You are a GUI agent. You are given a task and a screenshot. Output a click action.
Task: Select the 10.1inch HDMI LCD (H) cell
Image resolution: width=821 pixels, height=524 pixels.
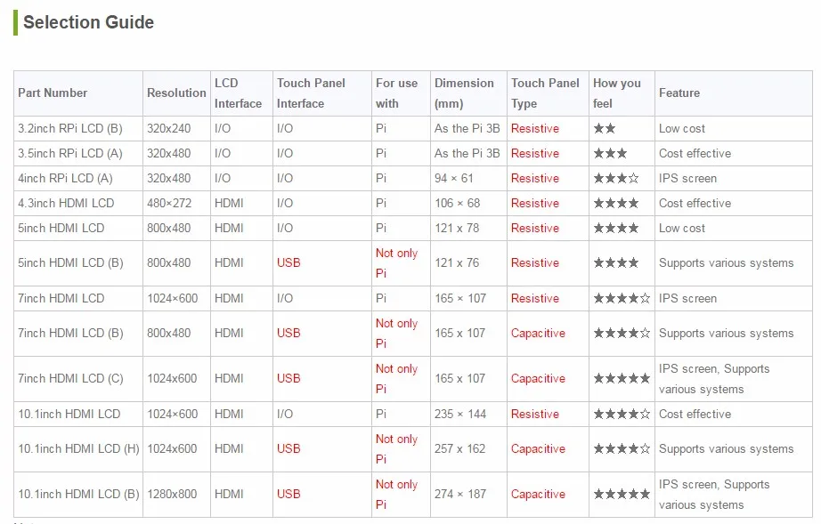(78, 448)
